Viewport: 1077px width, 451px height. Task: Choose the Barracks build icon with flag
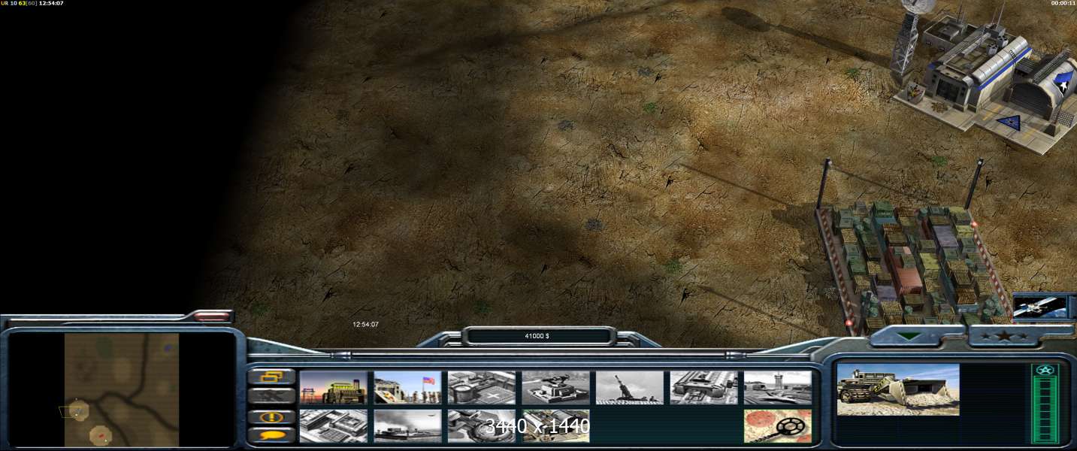[407, 387]
